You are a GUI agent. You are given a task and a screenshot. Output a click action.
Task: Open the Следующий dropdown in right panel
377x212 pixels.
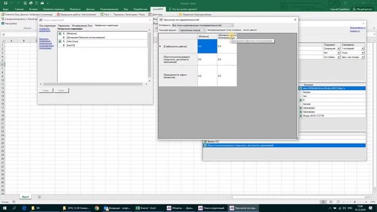point(331,48)
